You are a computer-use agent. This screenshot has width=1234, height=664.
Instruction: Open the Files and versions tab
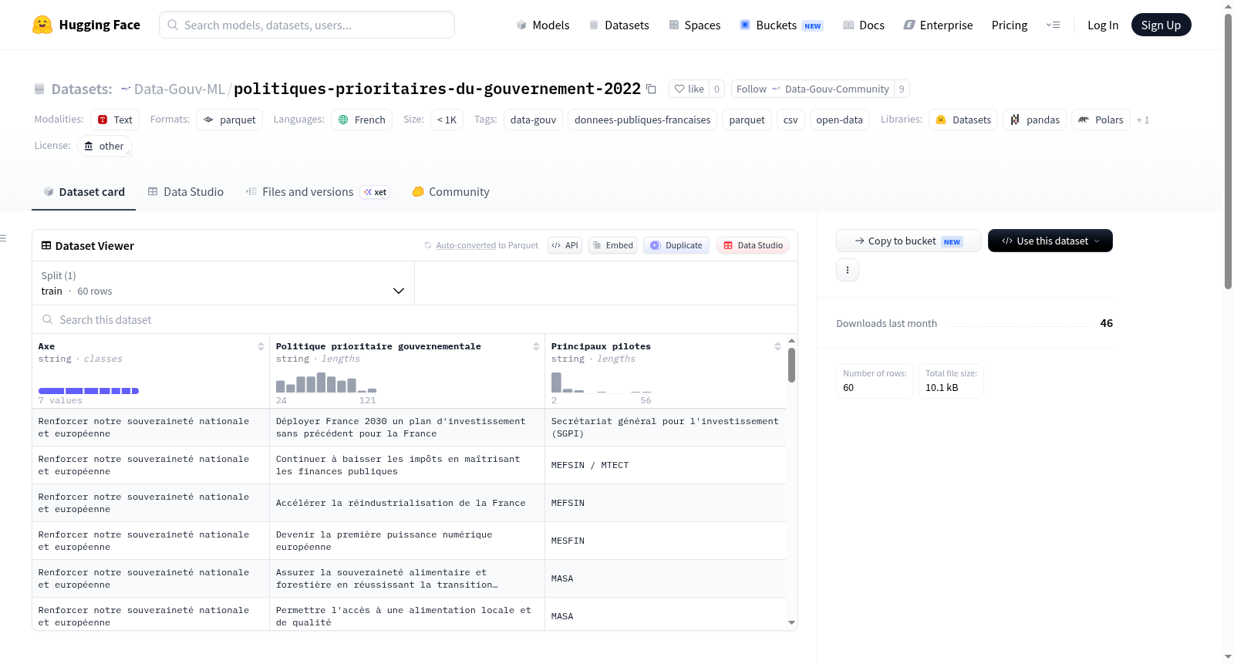tap(318, 191)
